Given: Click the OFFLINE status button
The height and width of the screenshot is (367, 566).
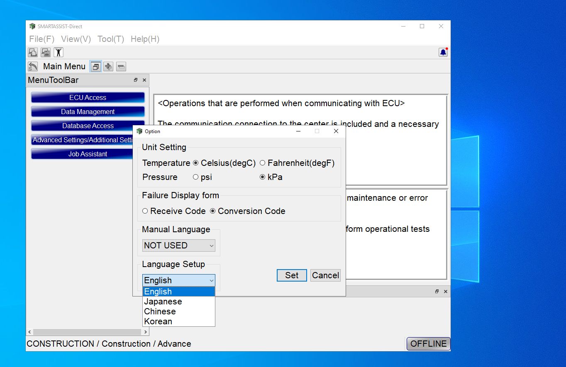Looking at the screenshot, I should pyautogui.click(x=428, y=344).
